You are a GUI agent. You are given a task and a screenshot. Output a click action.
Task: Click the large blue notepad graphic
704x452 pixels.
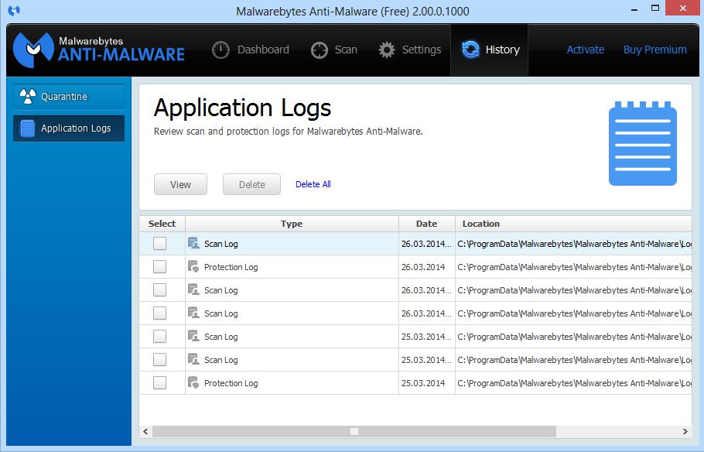tap(642, 143)
